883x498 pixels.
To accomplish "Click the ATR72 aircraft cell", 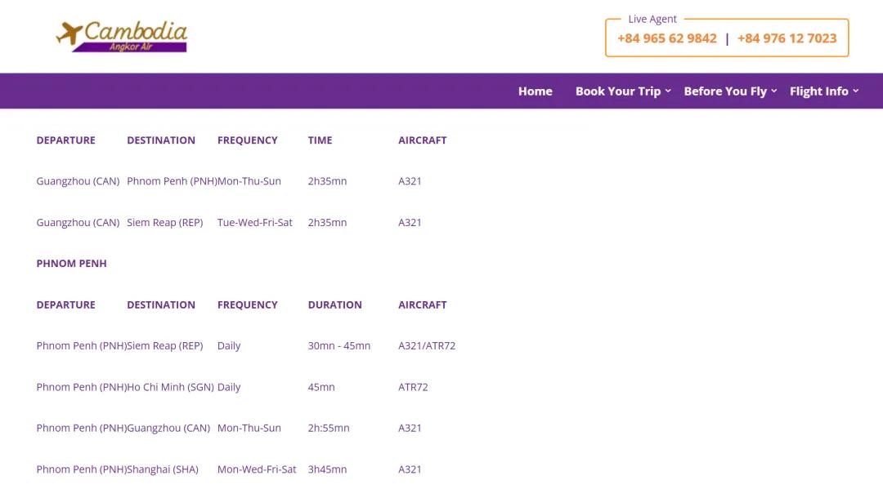I will pyautogui.click(x=413, y=387).
